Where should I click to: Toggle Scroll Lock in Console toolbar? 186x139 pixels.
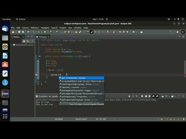pos(146,97)
